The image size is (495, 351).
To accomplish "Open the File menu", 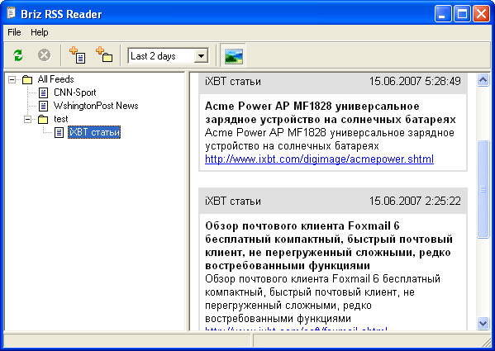I will point(14,32).
